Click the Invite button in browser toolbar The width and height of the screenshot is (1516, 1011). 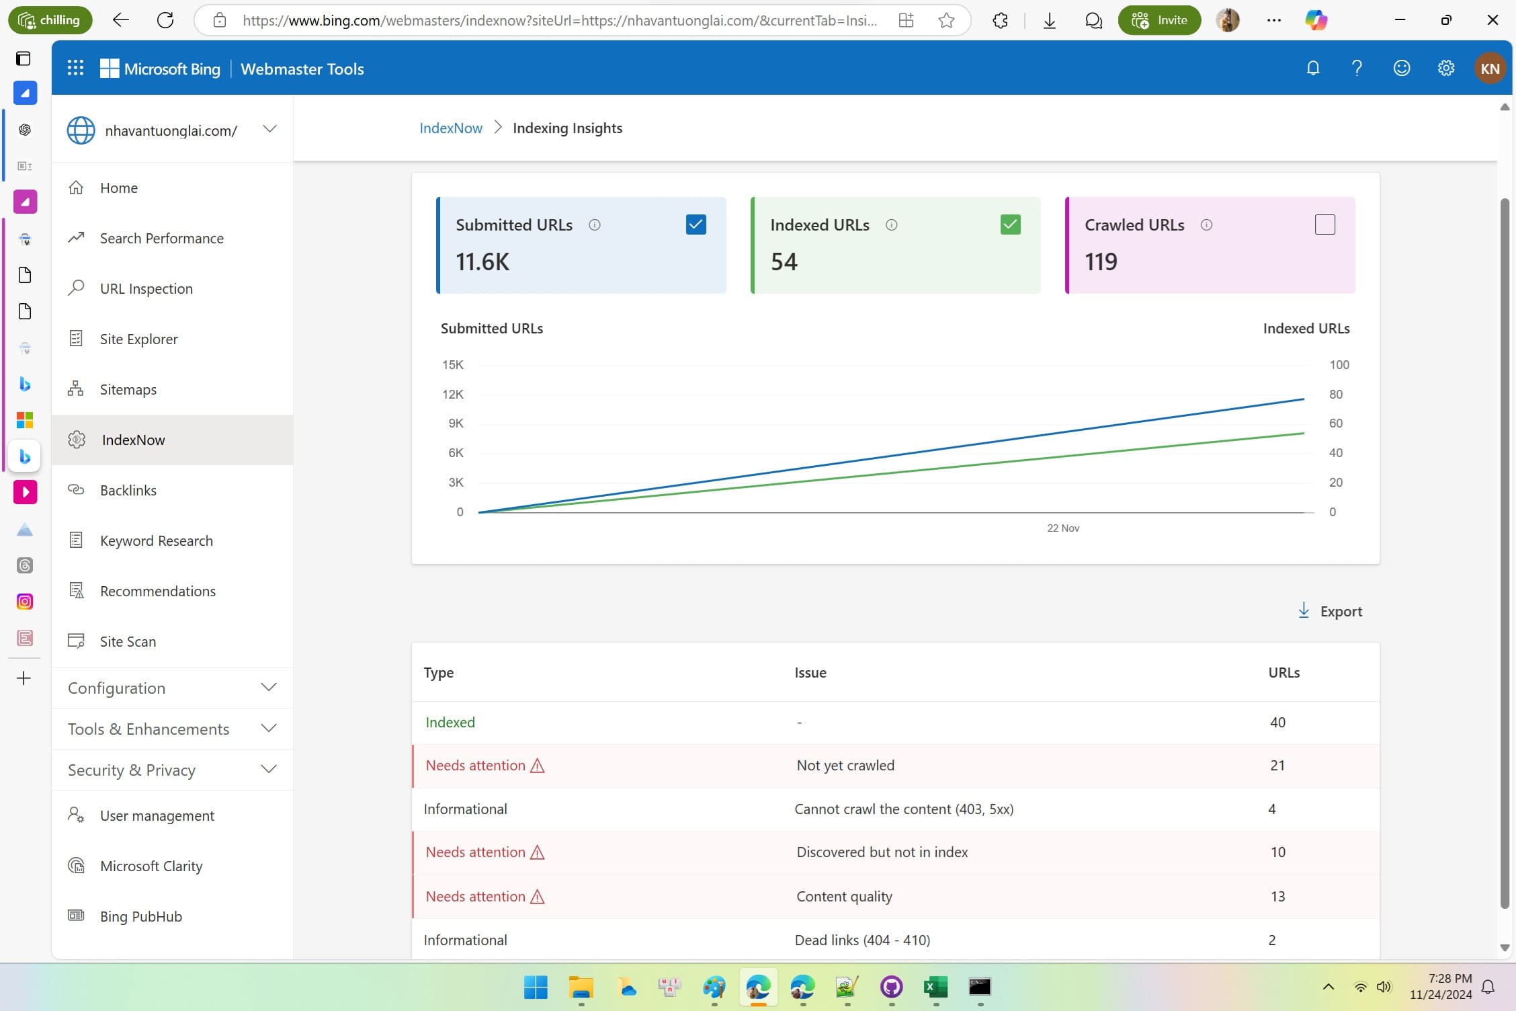point(1159,20)
